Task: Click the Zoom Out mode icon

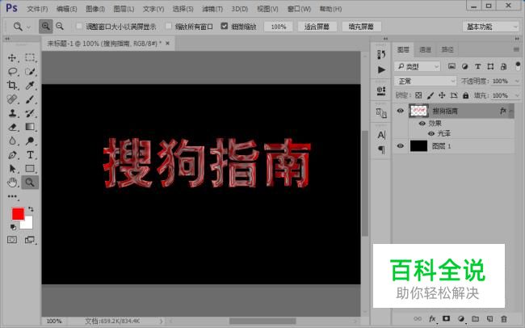Action: (60, 26)
